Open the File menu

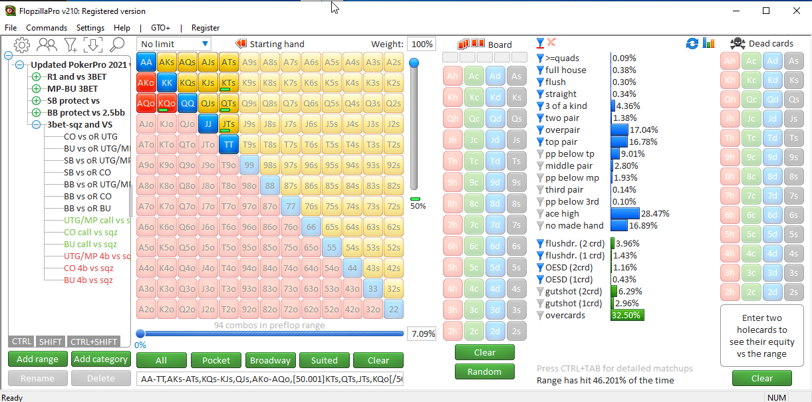pos(11,28)
